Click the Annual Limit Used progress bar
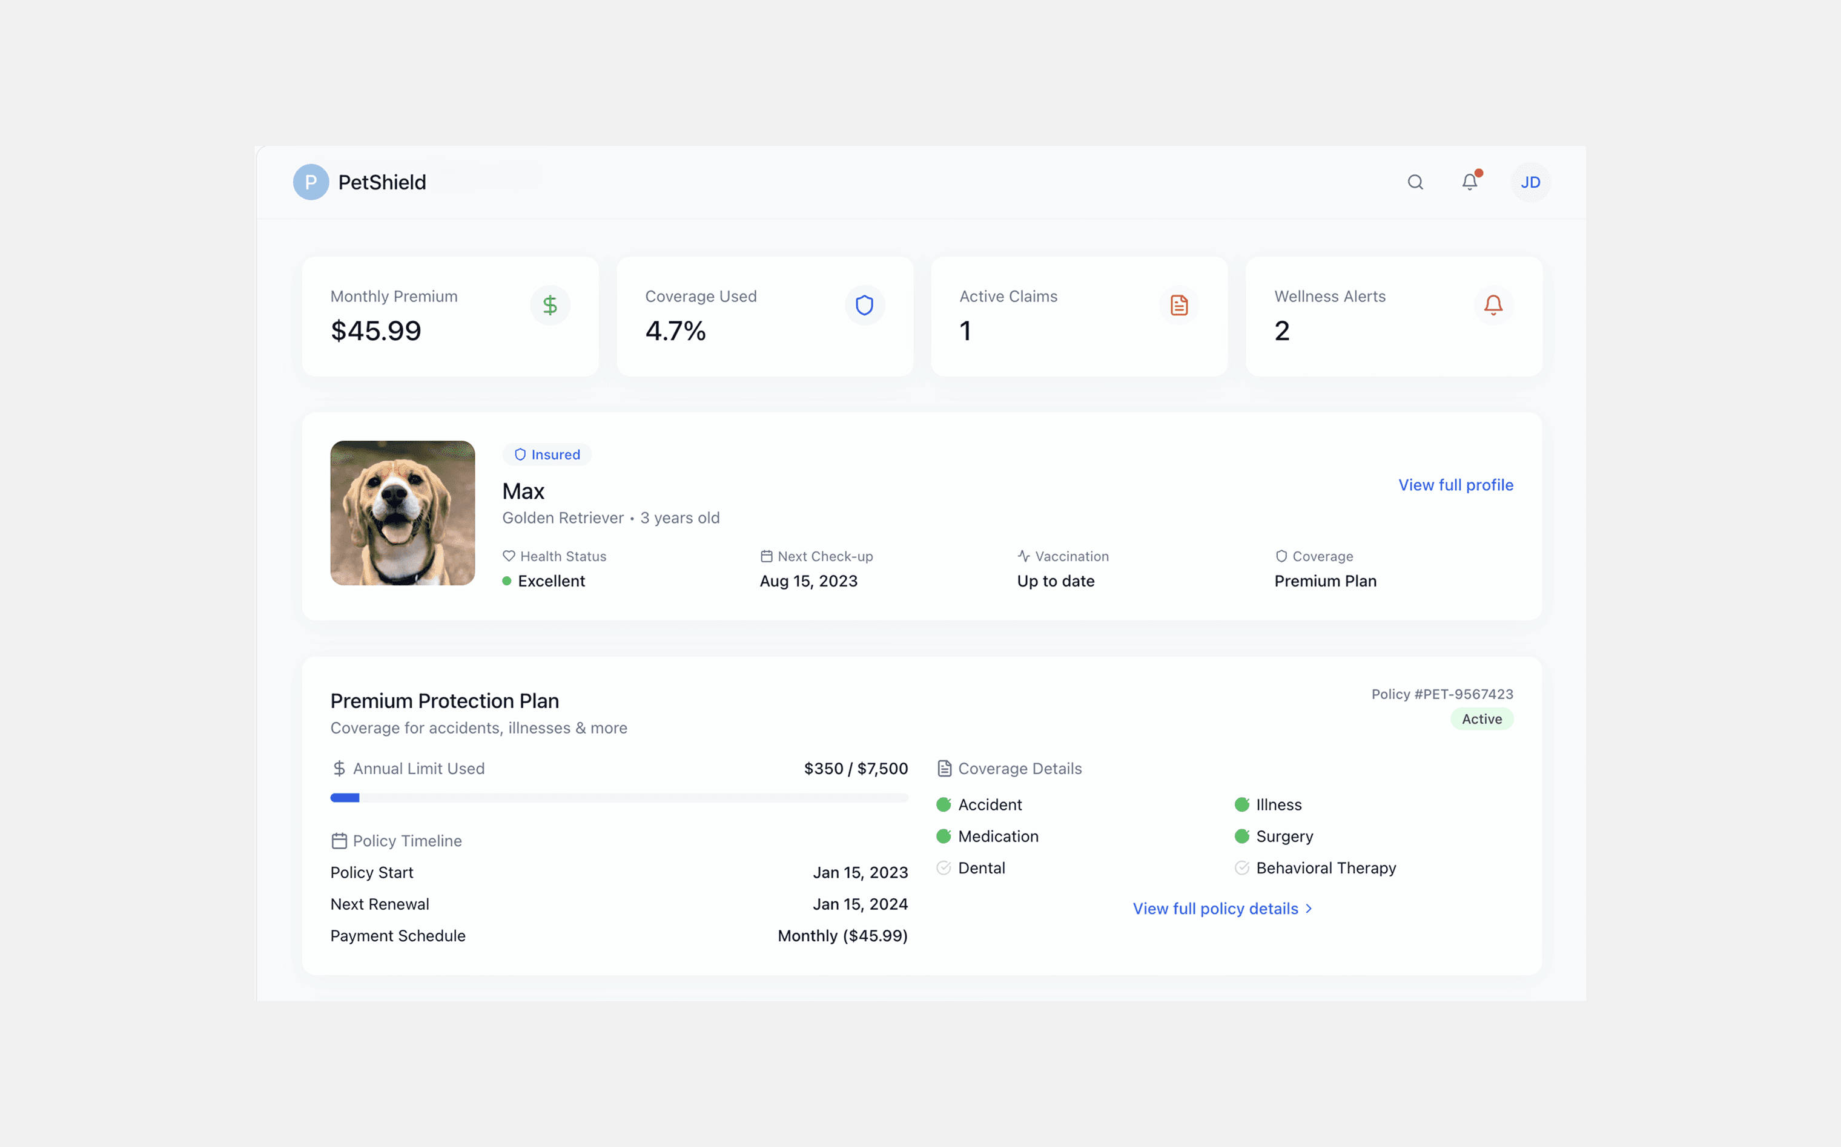 618,797
